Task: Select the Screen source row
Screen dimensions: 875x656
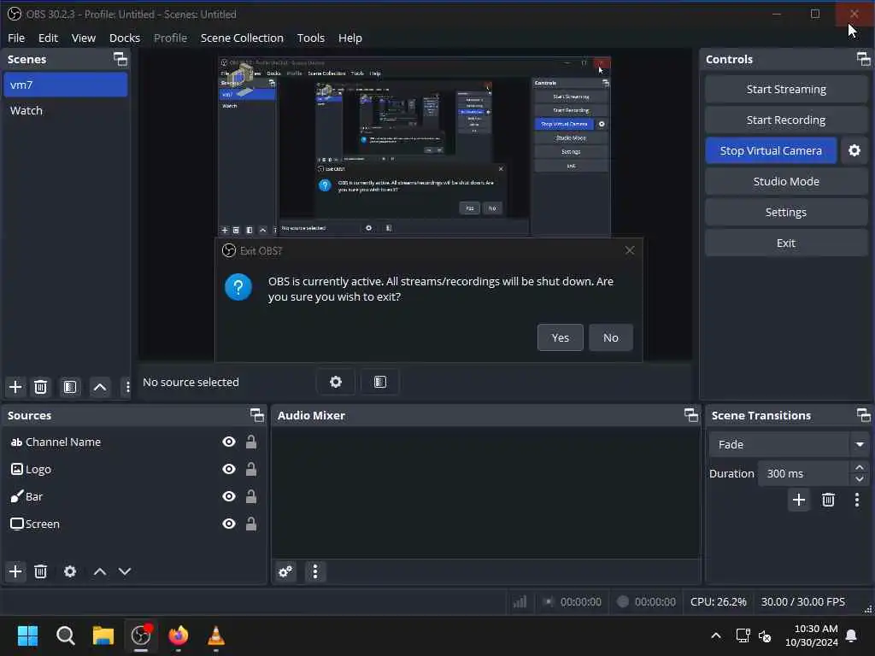Action: 132,524
